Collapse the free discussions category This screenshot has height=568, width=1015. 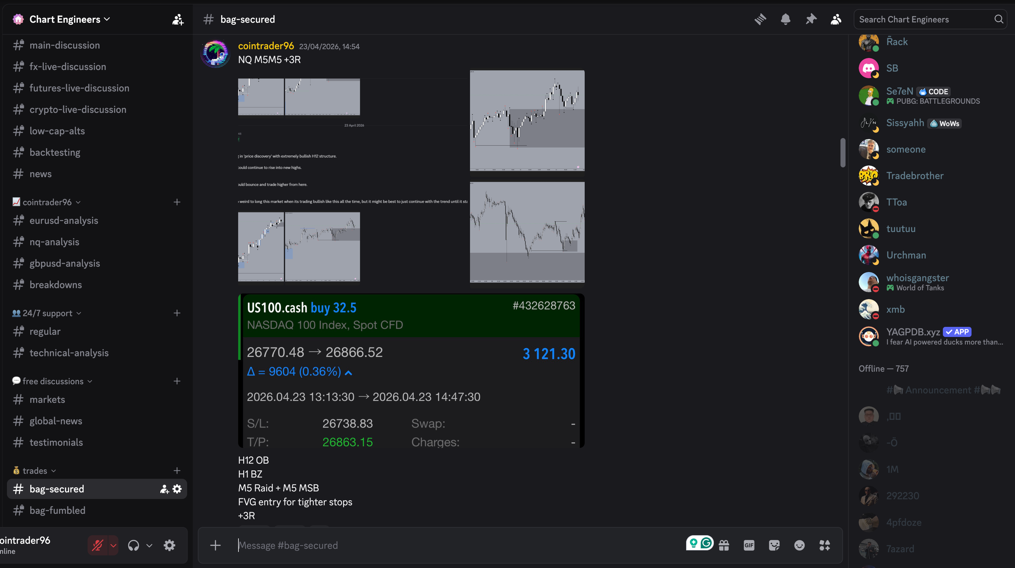pyautogui.click(x=52, y=381)
